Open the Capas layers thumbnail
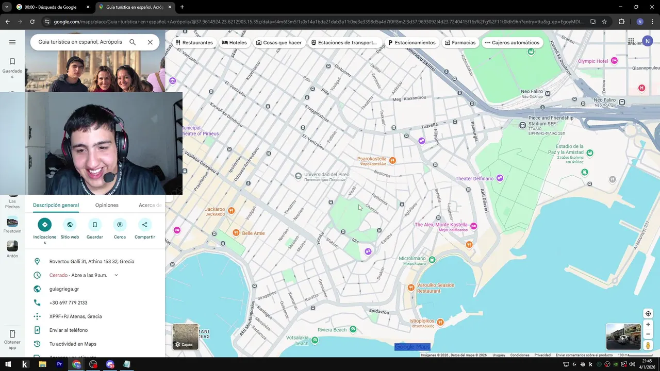660x371 pixels. tap(185, 336)
